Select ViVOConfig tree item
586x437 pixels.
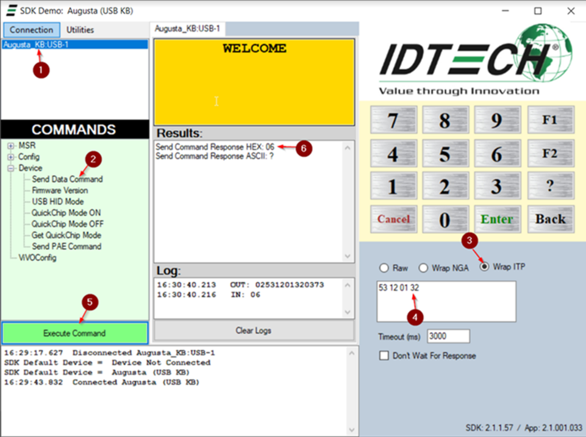point(37,258)
